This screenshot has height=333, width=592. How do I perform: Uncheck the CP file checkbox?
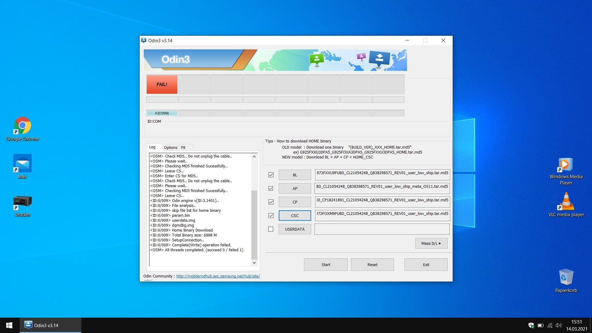coord(271,202)
